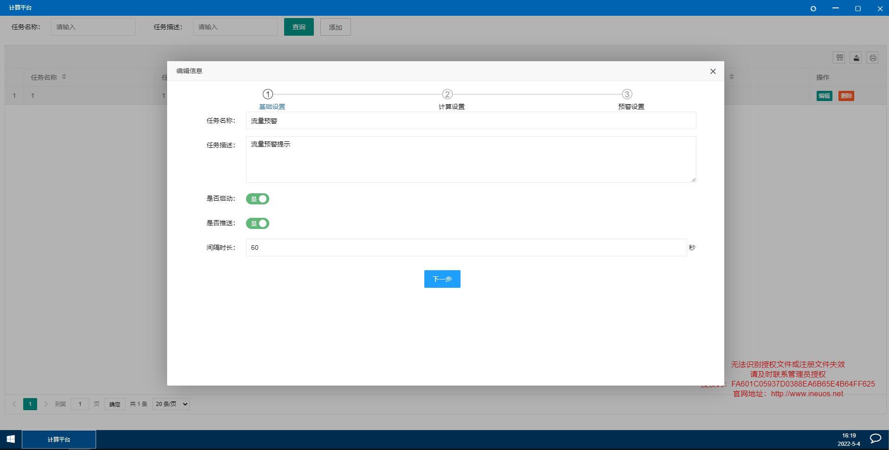The height and width of the screenshot is (450, 889).
Task: Click the refresh icon in title bar
Action: pyautogui.click(x=813, y=8)
